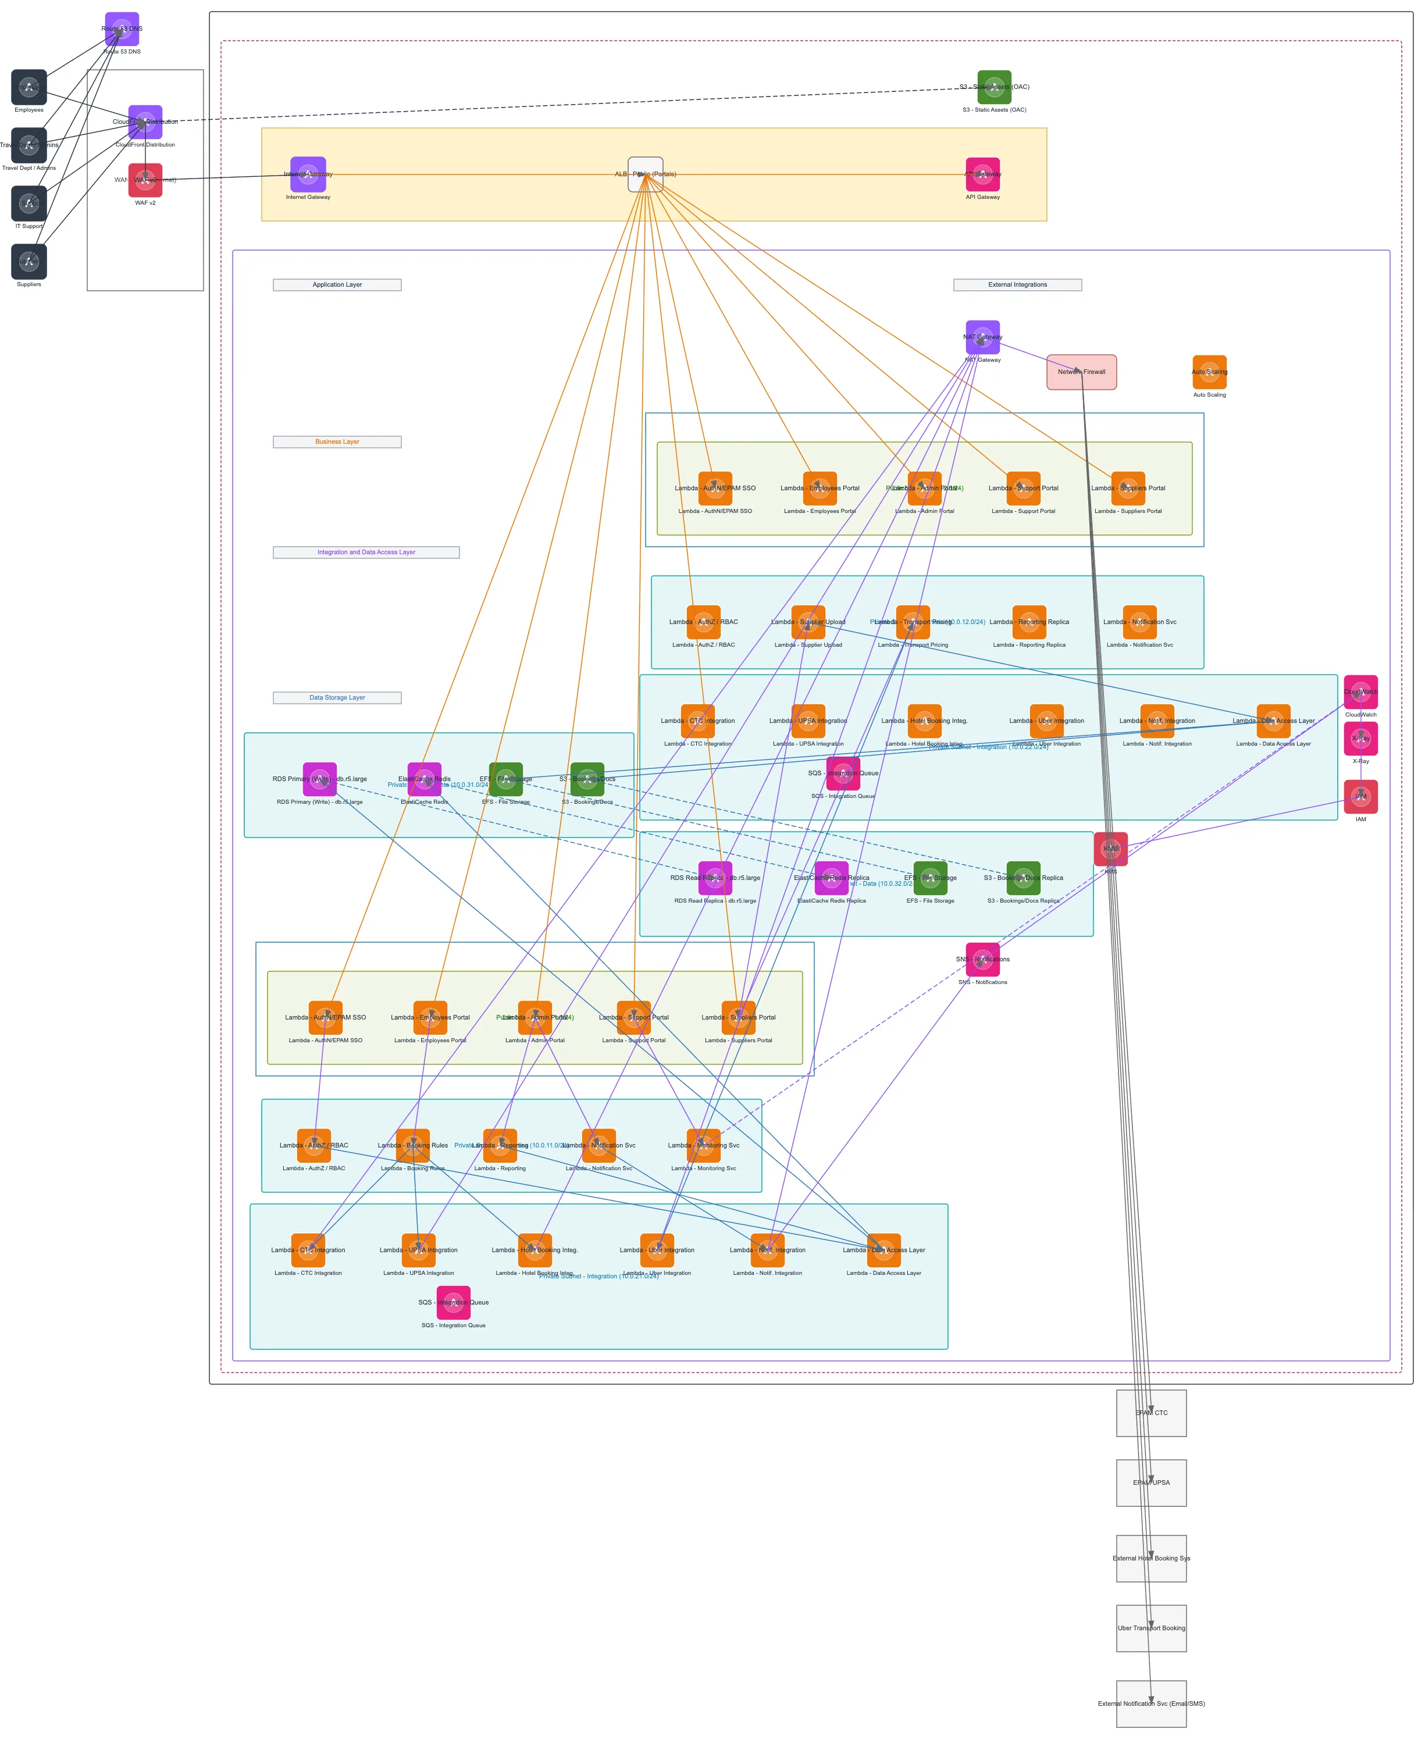Screen dimensions: 1425x1739
Task: Click the KMS icon
Action: (1111, 849)
